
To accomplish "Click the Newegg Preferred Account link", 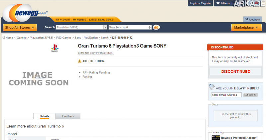I will click(x=239, y=138).
